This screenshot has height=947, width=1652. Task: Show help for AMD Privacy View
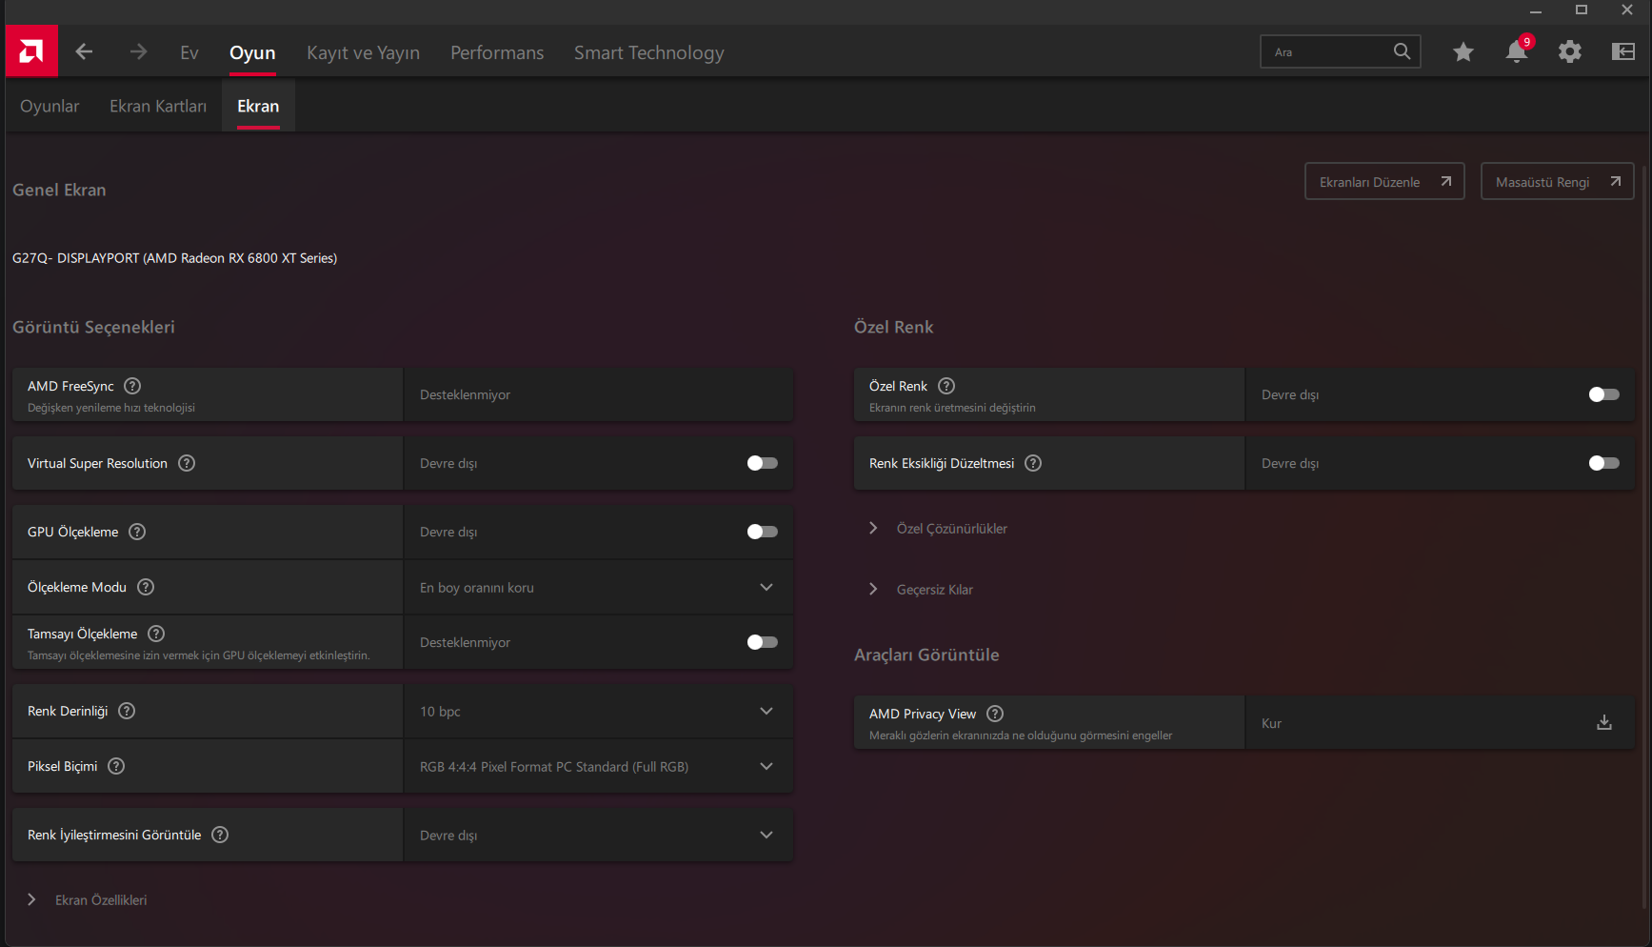995,714
